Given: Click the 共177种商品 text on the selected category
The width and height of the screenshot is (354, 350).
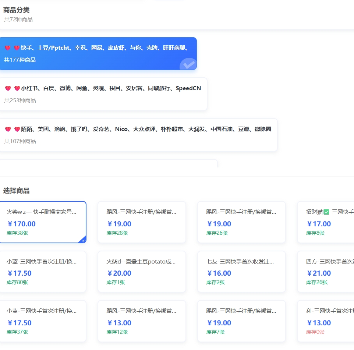Looking at the screenshot, I should pos(20,60).
